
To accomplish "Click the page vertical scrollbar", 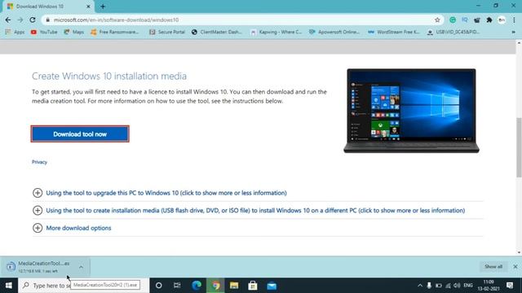I will tap(519, 148).
